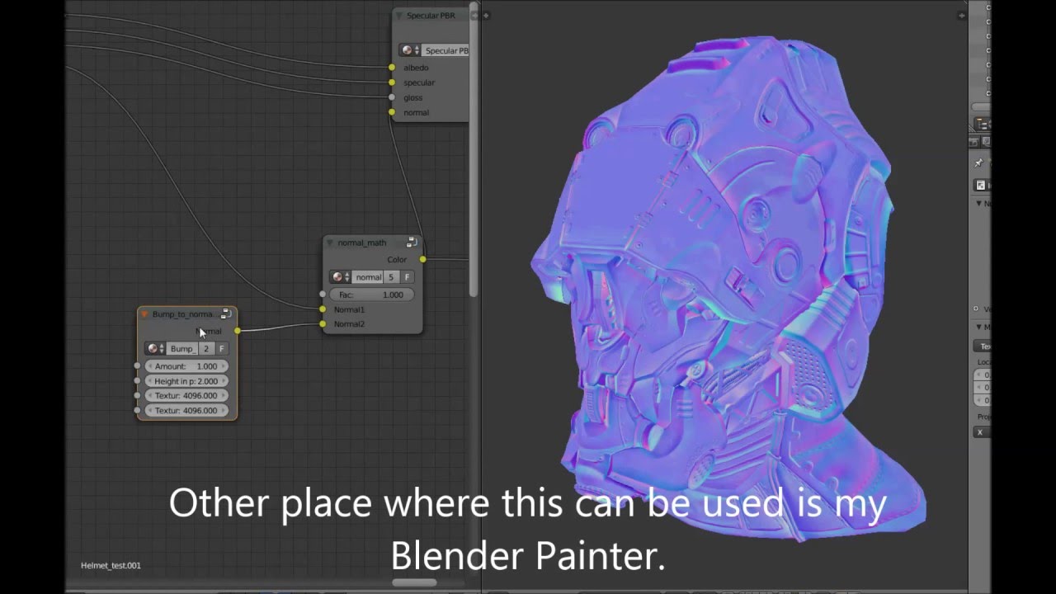Click the Color output socket on normal_math

tap(422, 260)
